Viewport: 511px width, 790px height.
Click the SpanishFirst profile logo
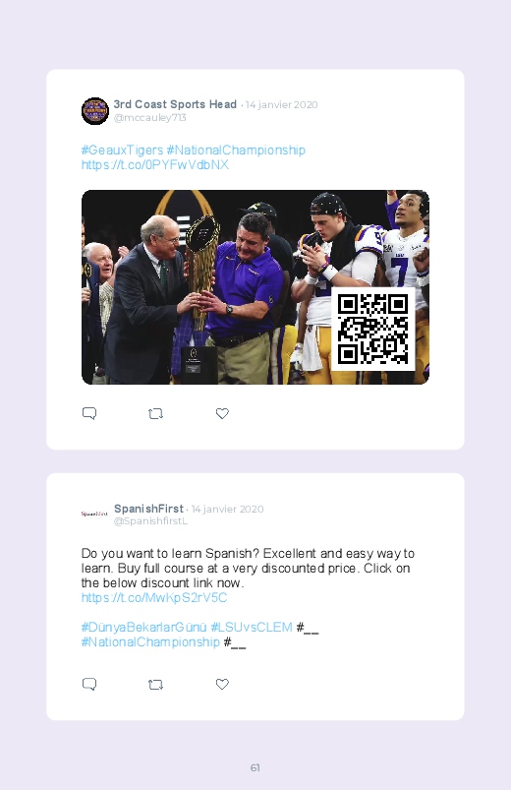click(x=94, y=514)
